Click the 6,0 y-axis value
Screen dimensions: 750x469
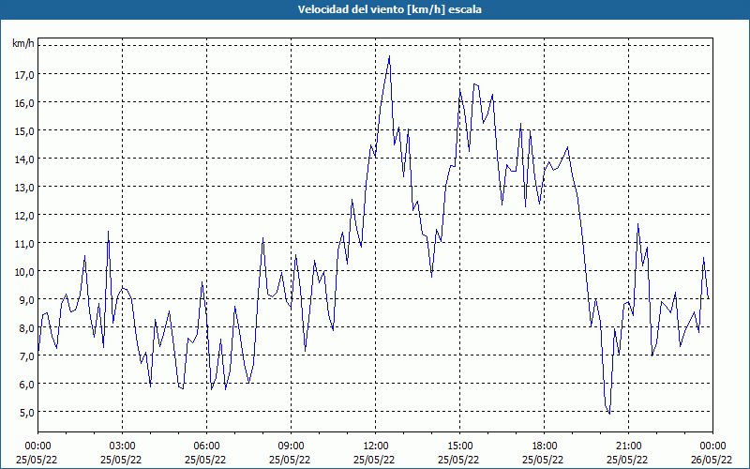click(x=26, y=384)
